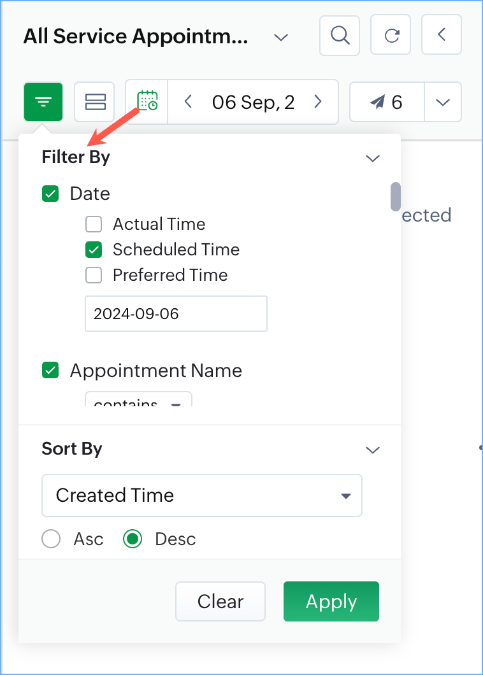Screen dimensions: 483x675
Task: Click the green filter icon button
Action: [x=43, y=102]
